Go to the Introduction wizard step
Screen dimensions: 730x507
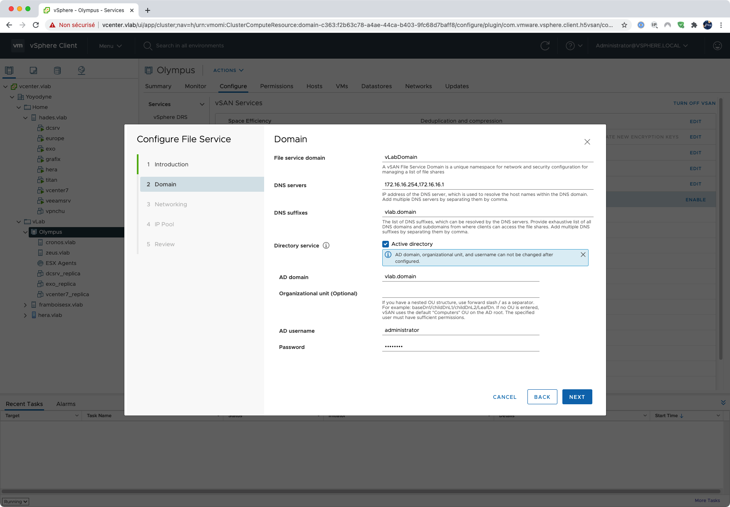(x=171, y=164)
